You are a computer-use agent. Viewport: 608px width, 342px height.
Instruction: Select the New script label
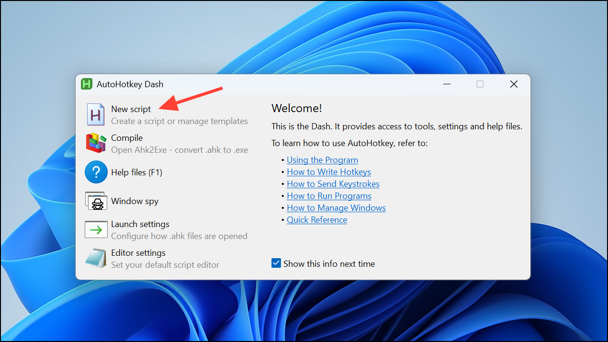tap(131, 109)
